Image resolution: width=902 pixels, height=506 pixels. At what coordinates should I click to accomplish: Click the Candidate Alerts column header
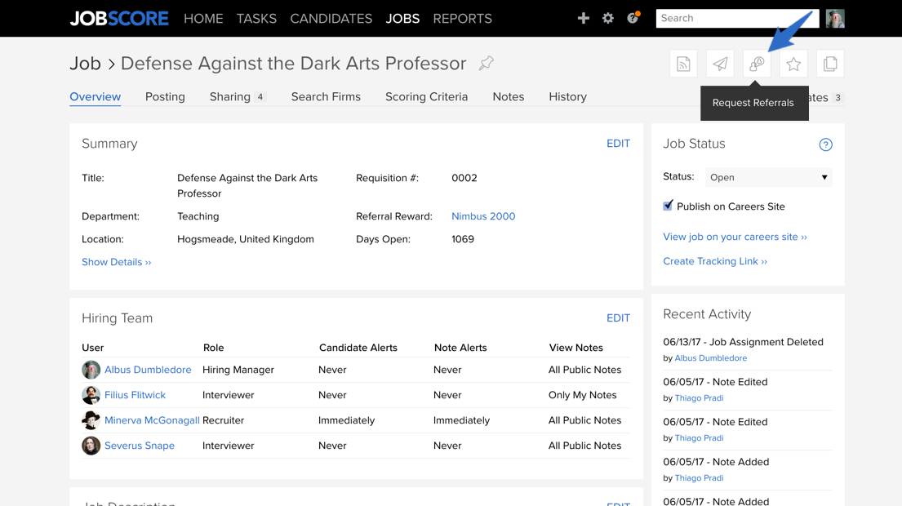(358, 348)
